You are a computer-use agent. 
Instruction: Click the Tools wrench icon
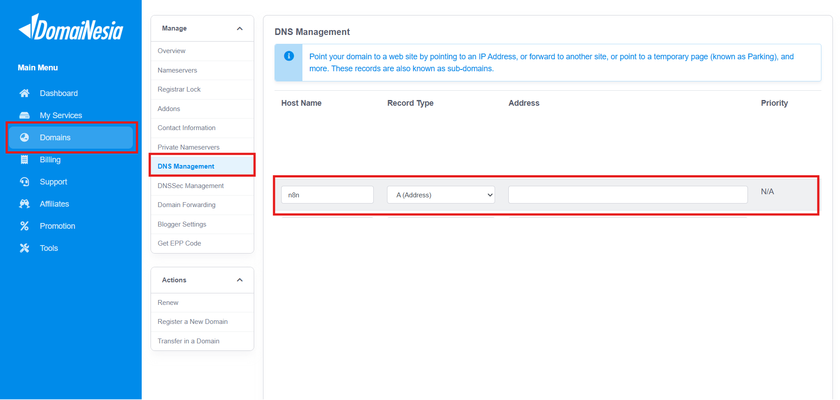[24, 248]
